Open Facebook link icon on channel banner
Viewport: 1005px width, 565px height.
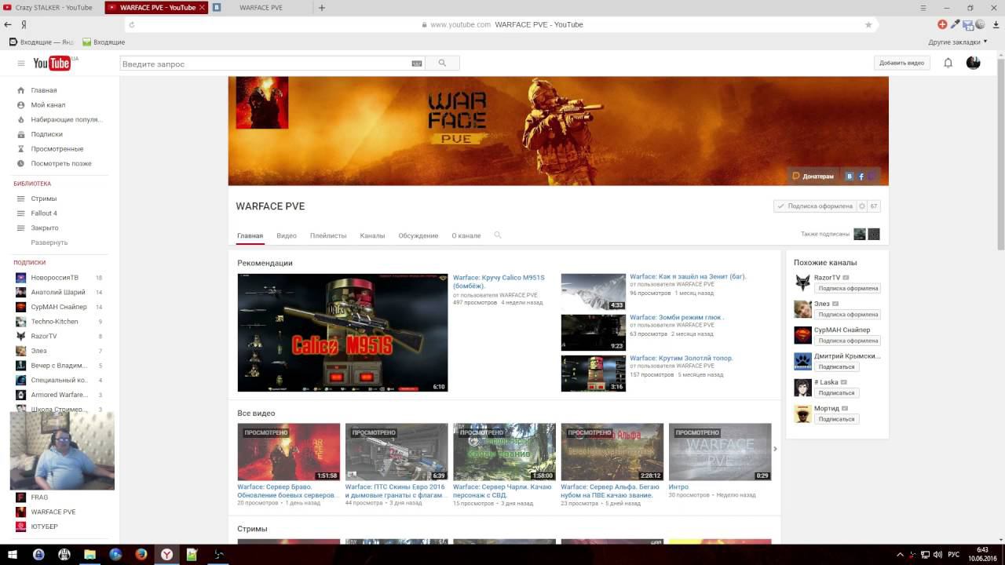coord(861,177)
